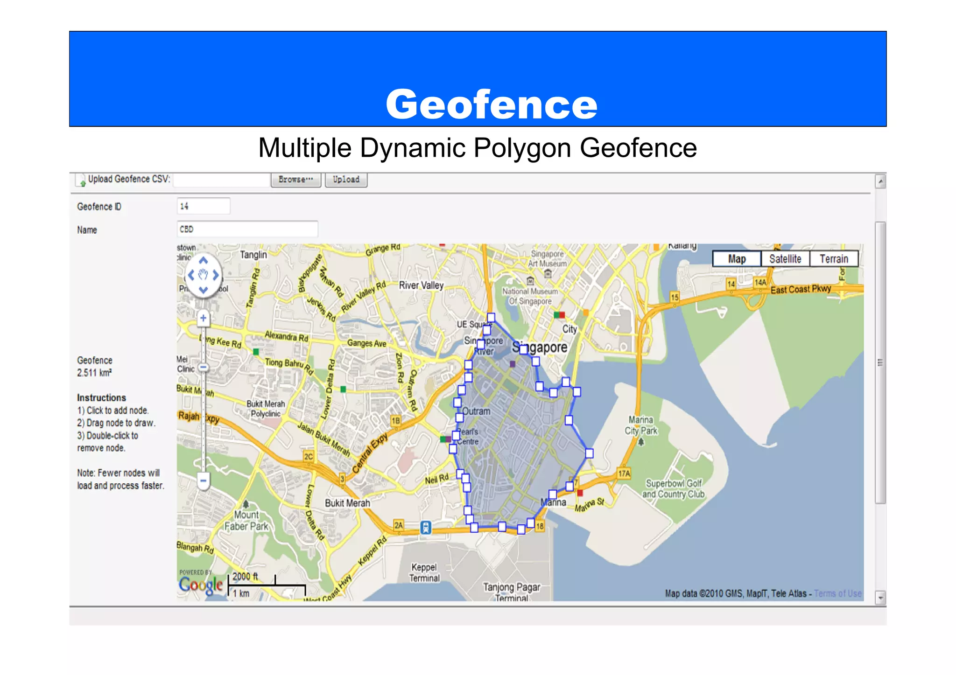Click the 'Bukit Merah Polyclinic' map label

266,409
